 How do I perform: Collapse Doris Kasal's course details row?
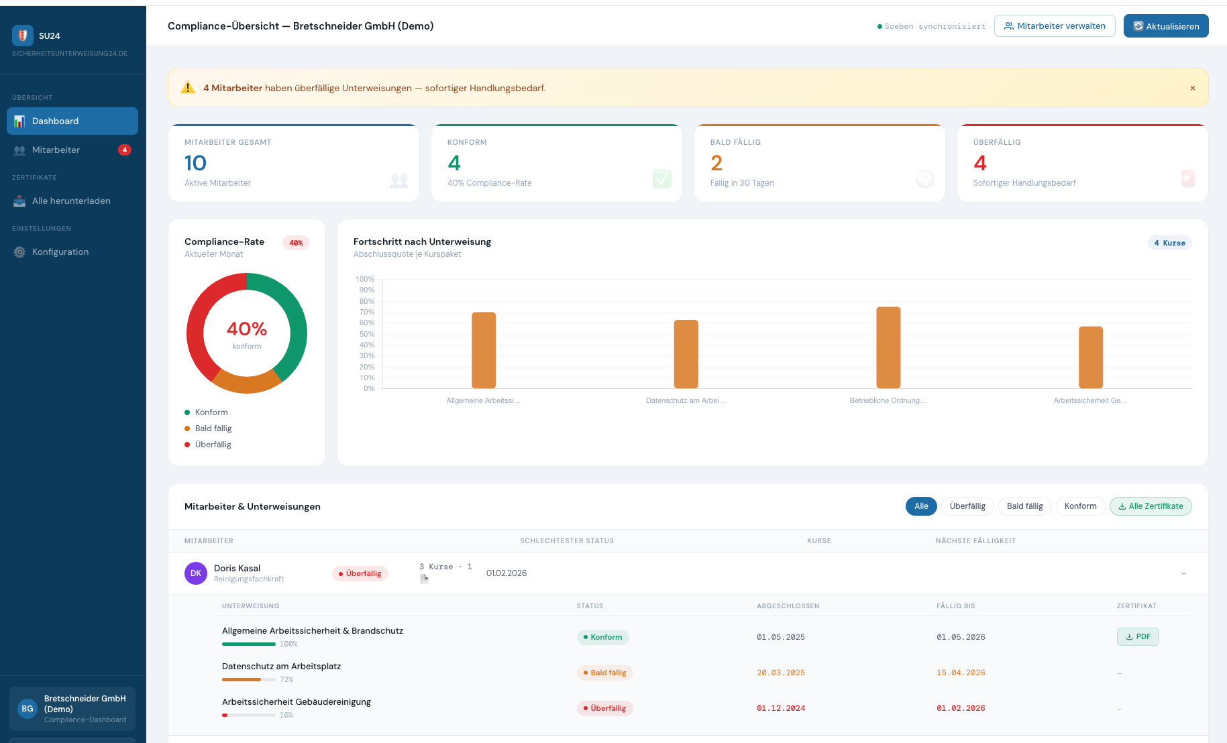[1183, 573]
